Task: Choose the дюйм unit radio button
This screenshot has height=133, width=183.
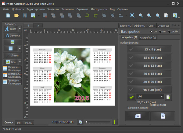Action: coord(170,32)
